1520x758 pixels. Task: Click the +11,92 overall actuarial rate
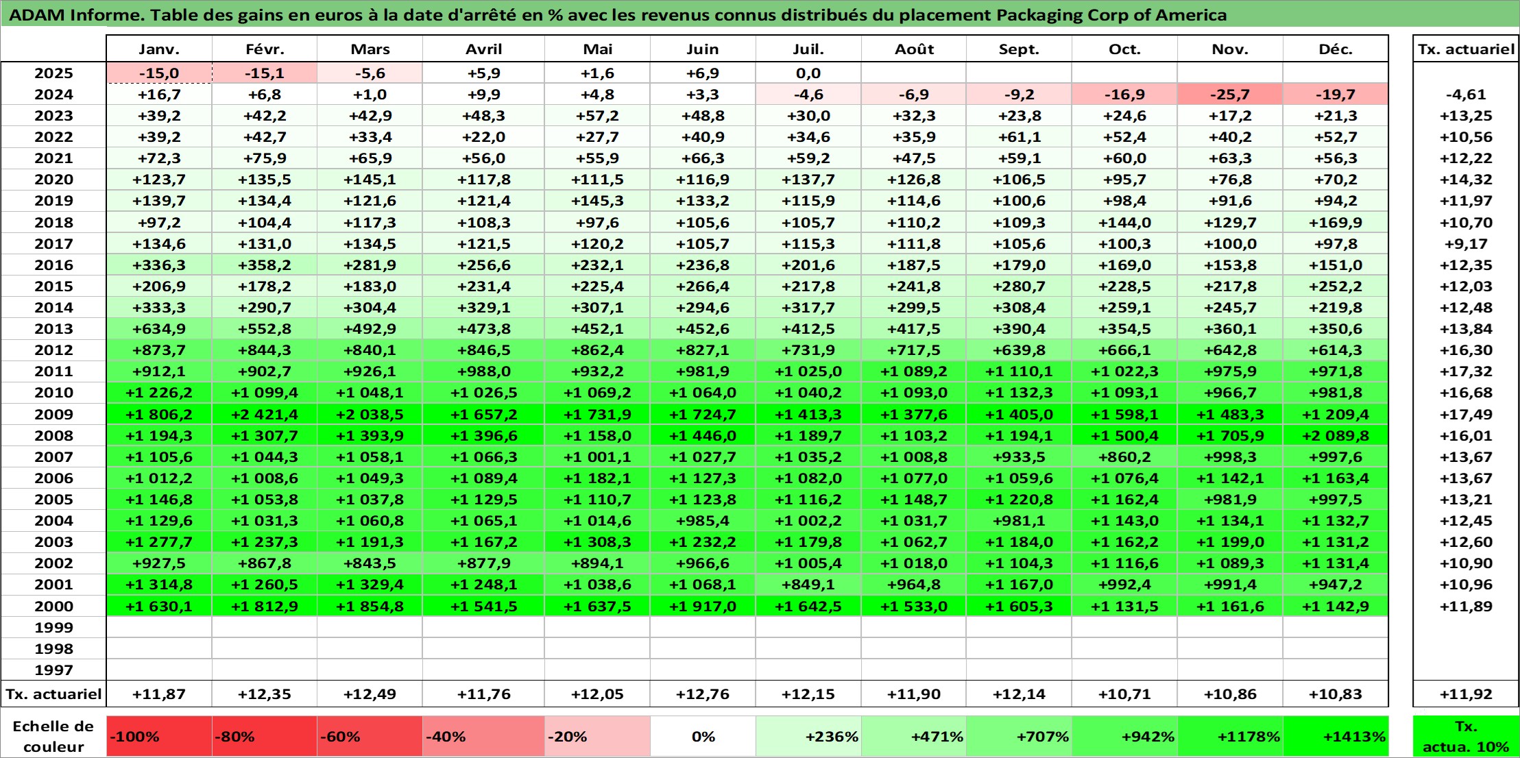pyautogui.click(x=1466, y=694)
